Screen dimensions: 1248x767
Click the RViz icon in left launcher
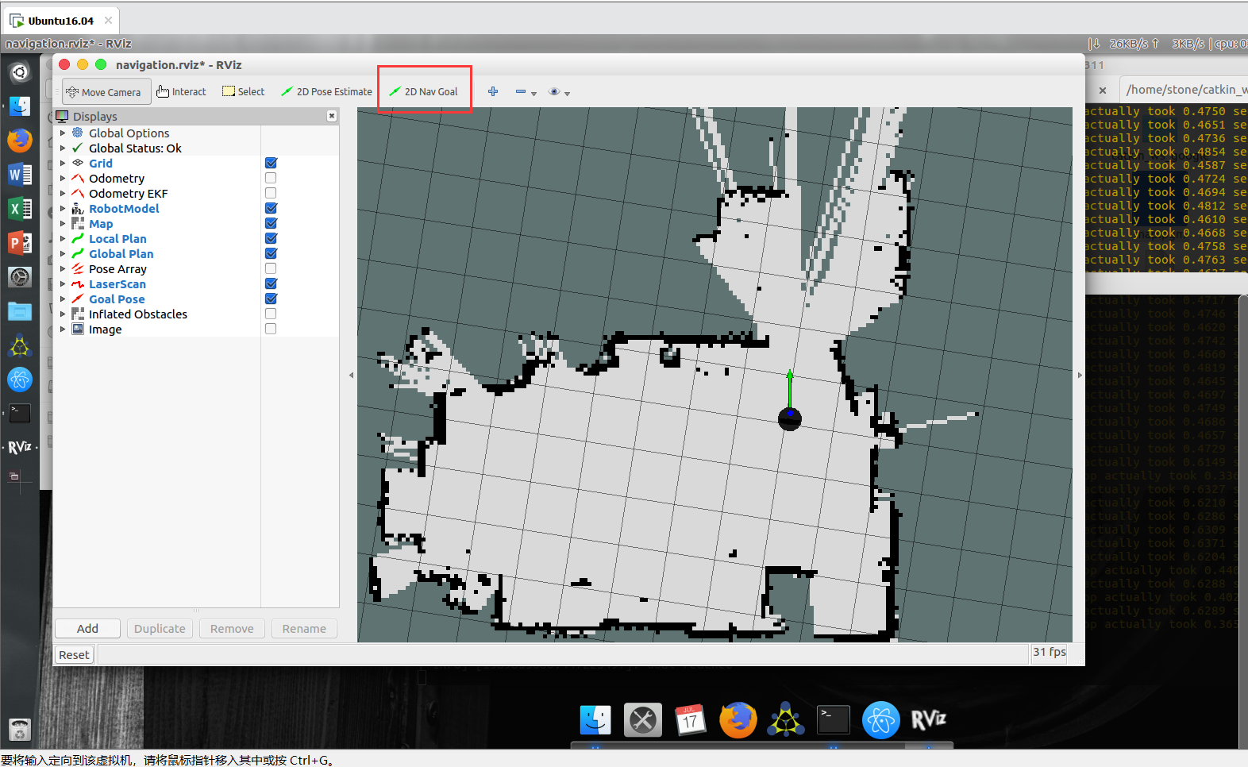(20, 447)
